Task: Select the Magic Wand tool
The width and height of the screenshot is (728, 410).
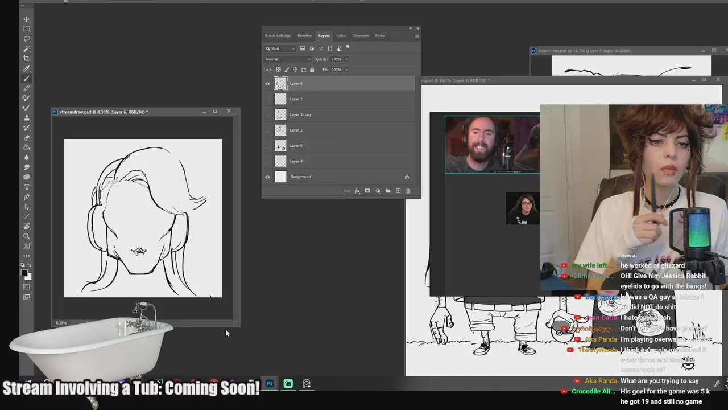Action: pyautogui.click(x=27, y=49)
